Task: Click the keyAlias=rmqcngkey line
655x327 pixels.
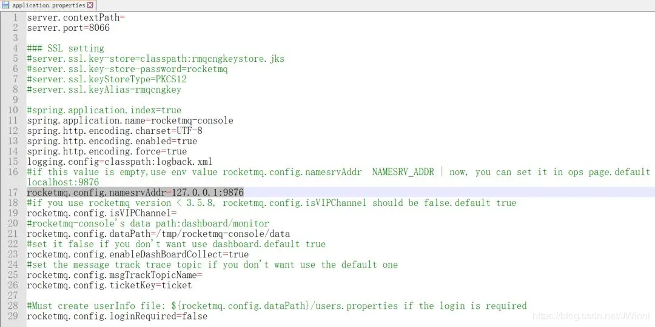Action: point(104,90)
